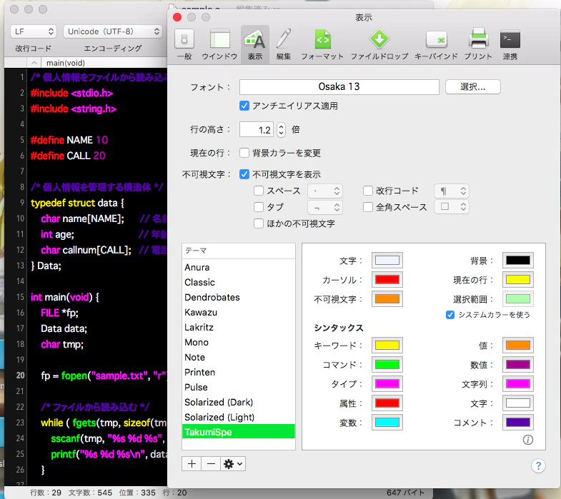
Task: Click the コマンド green color swatch
Action: click(387, 365)
